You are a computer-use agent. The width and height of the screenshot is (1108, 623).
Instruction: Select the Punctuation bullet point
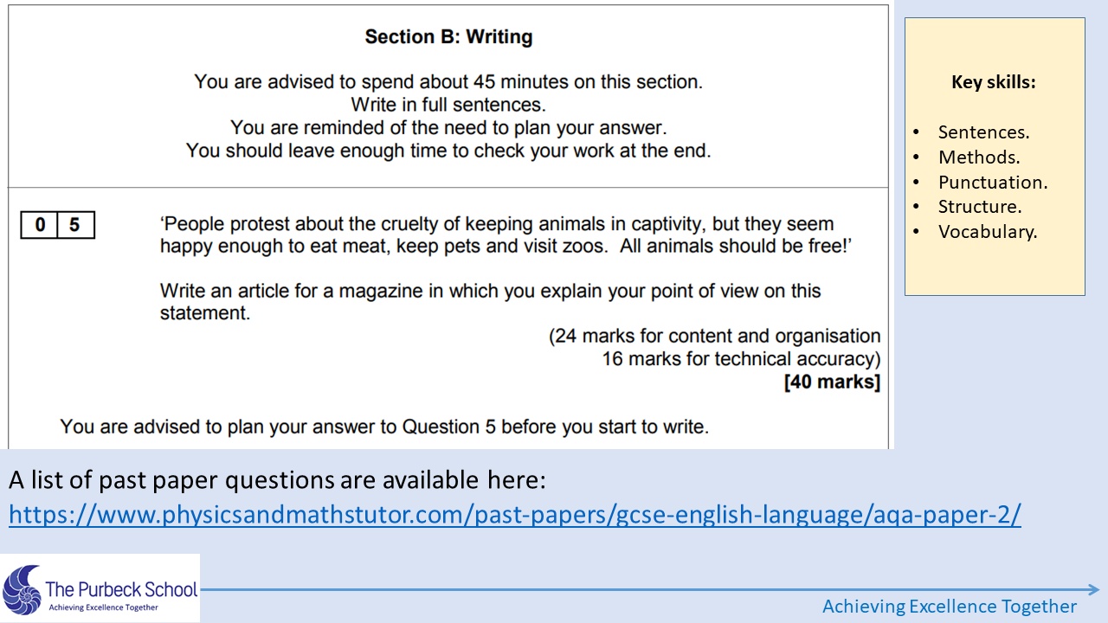[x=993, y=183]
